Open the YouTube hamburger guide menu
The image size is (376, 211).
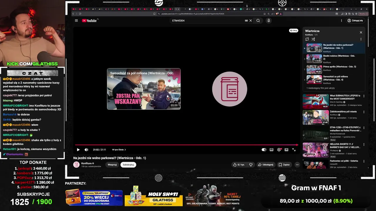[76, 21]
